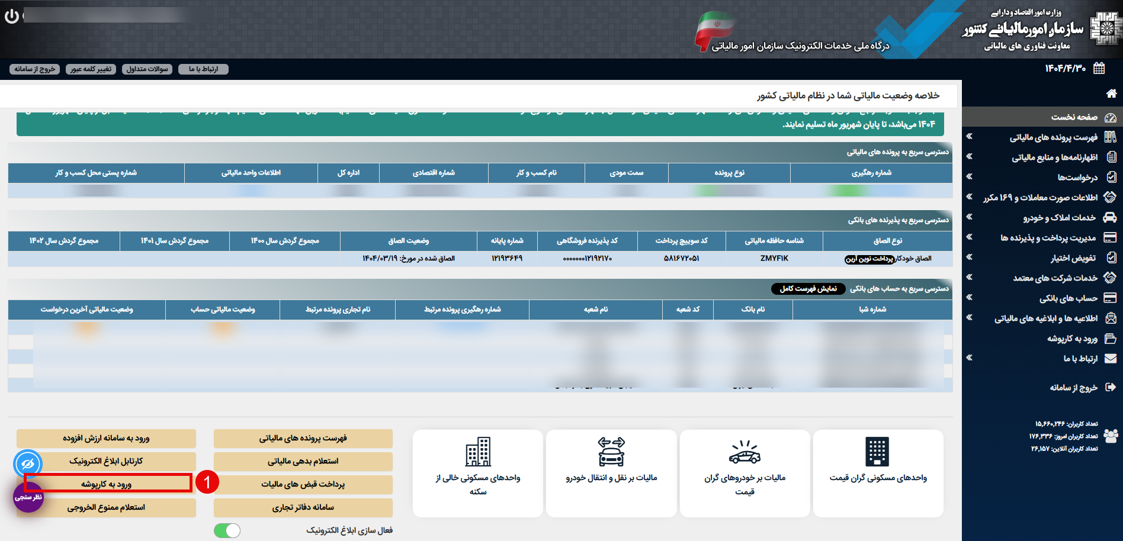Open the ورود به کارپوشه sidebar menu label
This screenshot has width=1123, height=541.
pos(1072,339)
